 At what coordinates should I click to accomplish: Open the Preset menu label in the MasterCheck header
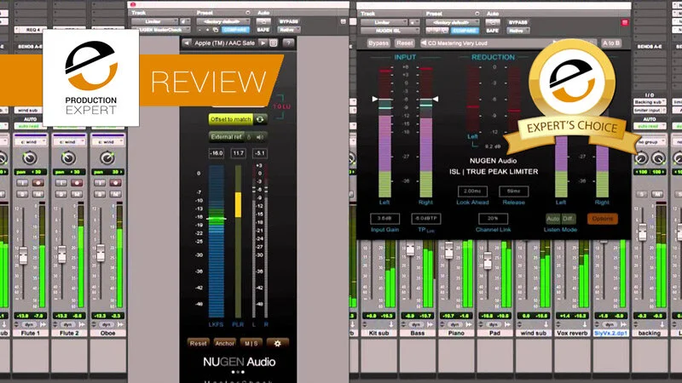205,13
